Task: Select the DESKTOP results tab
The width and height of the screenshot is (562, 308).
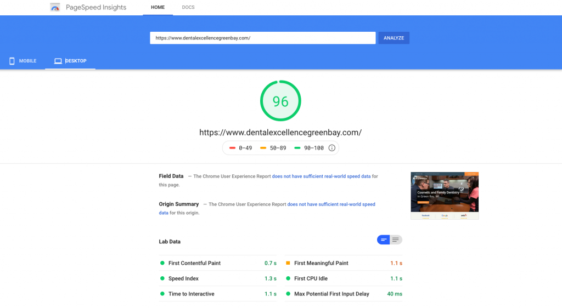Action: click(70, 61)
